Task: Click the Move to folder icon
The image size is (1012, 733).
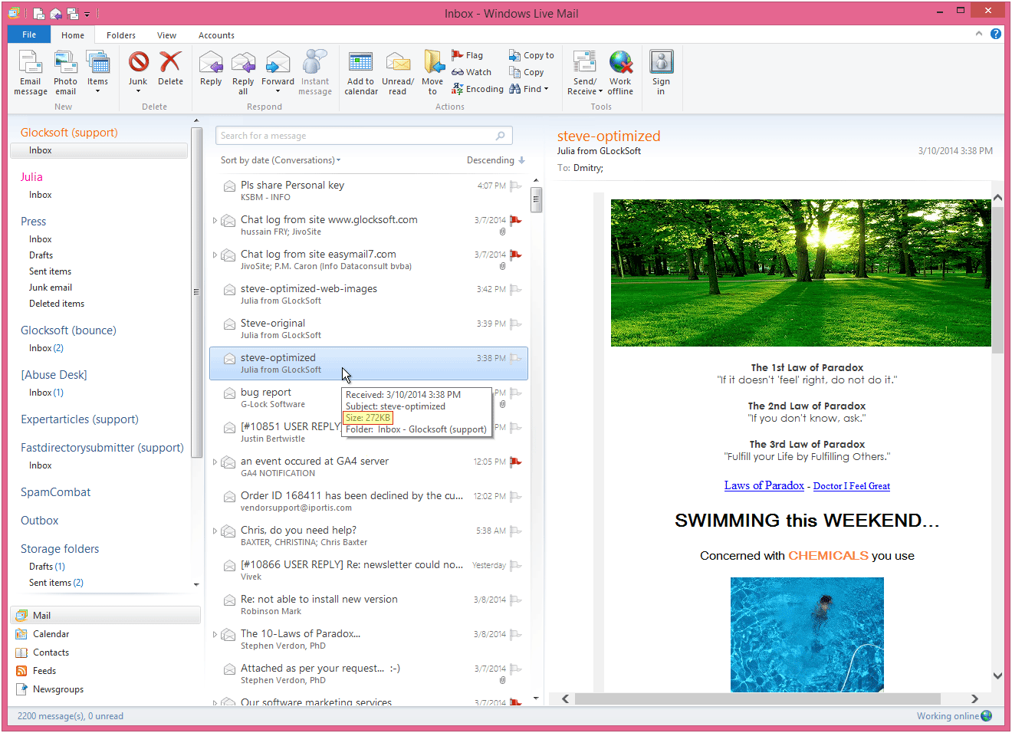Action: tap(432, 63)
